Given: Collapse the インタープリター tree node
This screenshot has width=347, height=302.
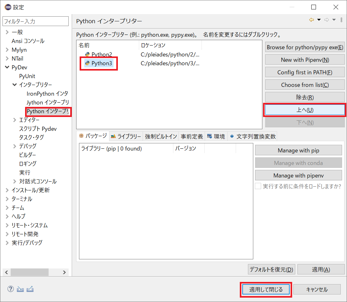Looking at the screenshot, I should 15,85.
